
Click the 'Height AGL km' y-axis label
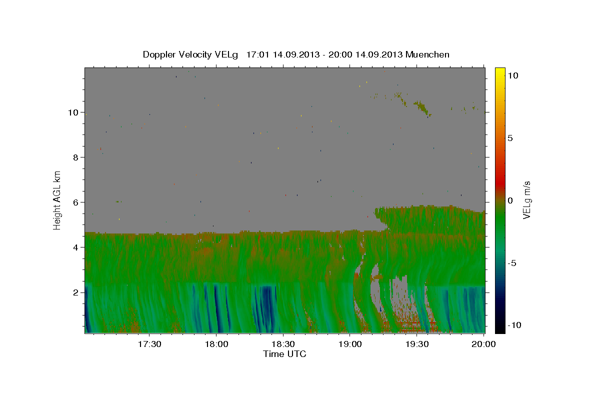point(57,200)
